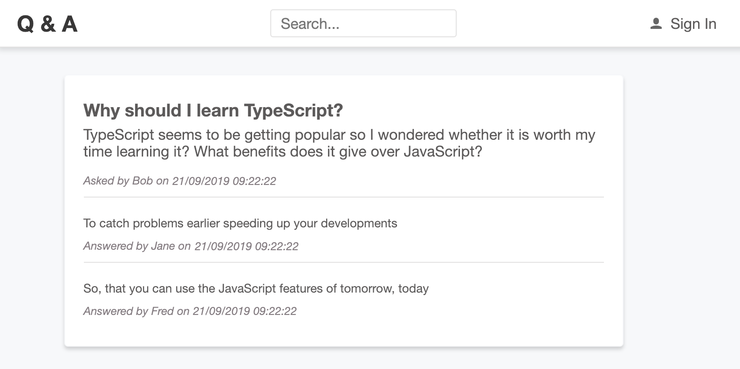This screenshot has width=740, height=369.
Task: Open the Sign In link
Action: point(692,24)
